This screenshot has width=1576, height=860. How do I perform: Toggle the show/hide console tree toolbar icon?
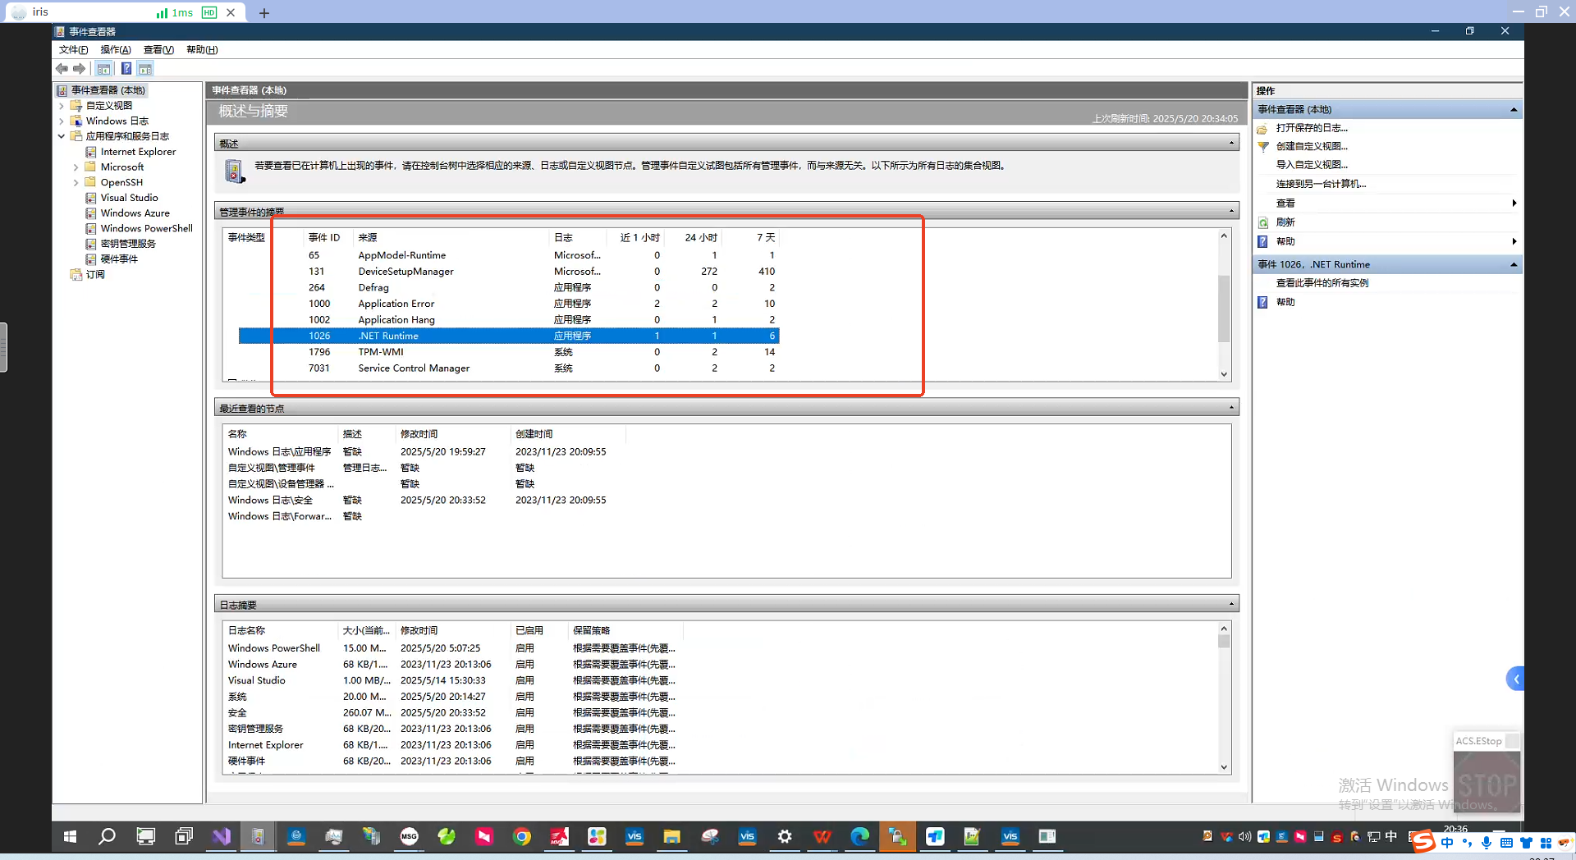tap(103, 69)
